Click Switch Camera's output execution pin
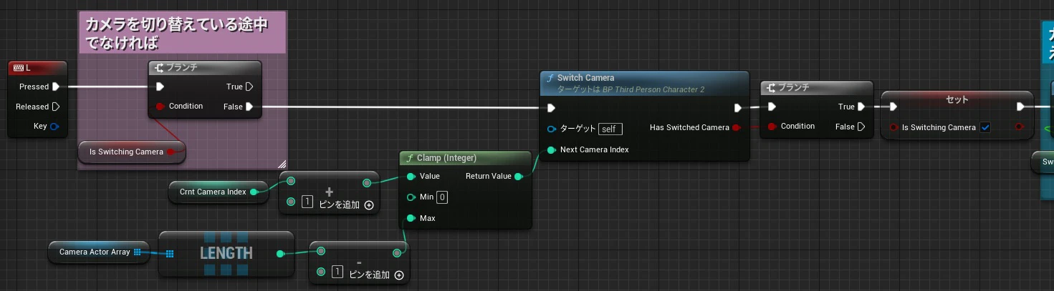The height and width of the screenshot is (291, 1054). 737,109
